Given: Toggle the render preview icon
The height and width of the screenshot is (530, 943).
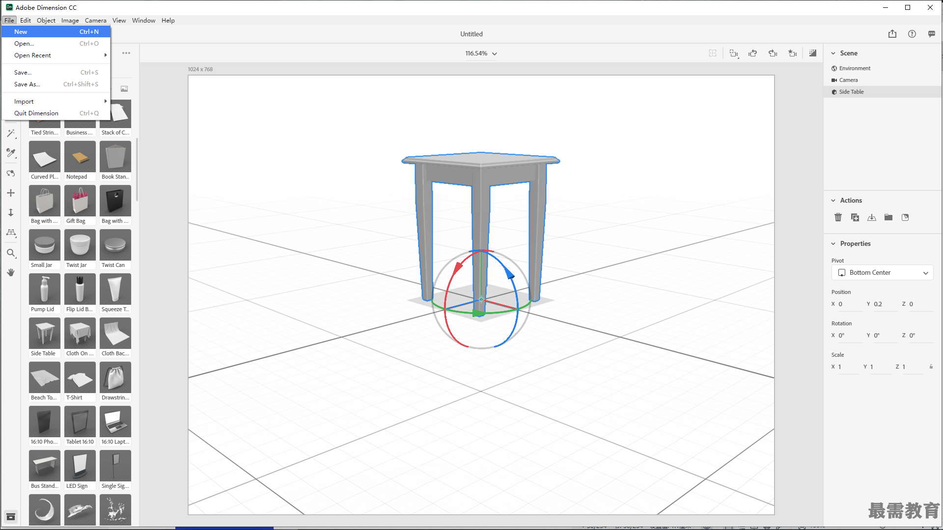Looking at the screenshot, I should click(x=813, y=53).
